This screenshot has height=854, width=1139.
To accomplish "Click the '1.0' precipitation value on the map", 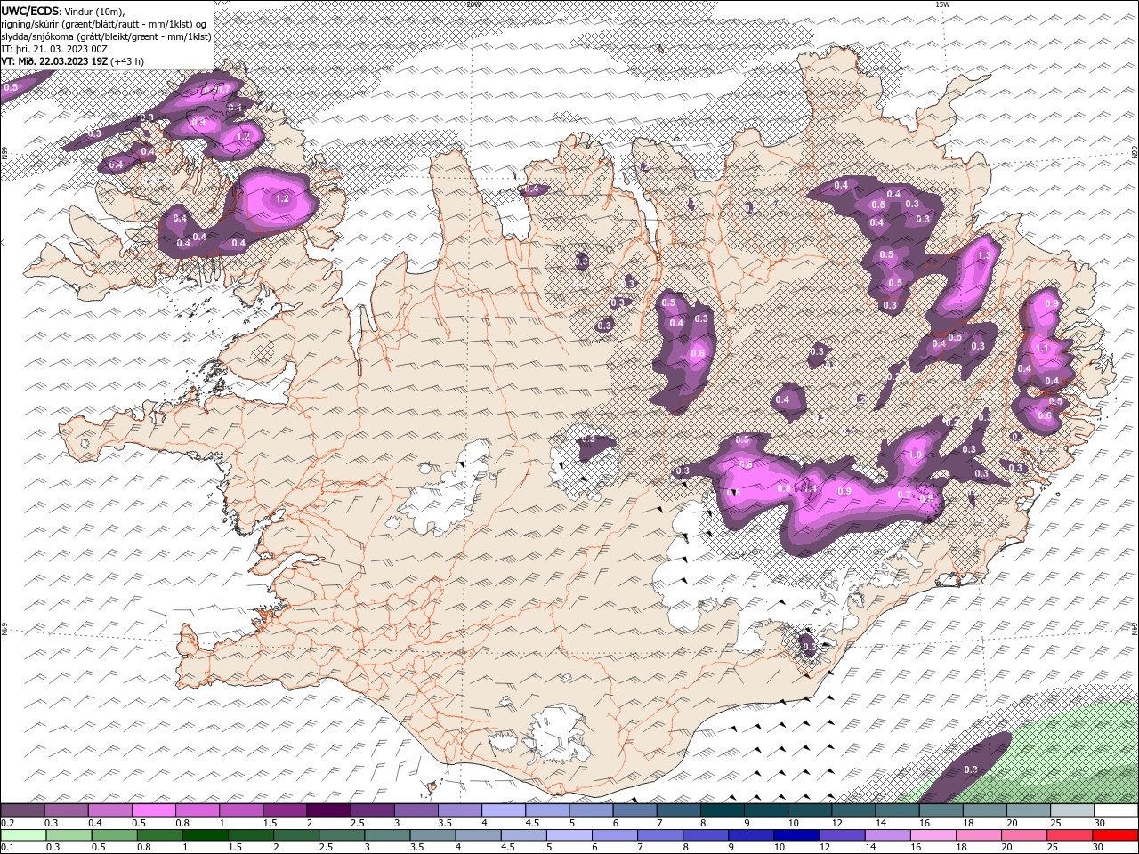I will point(916,455).
